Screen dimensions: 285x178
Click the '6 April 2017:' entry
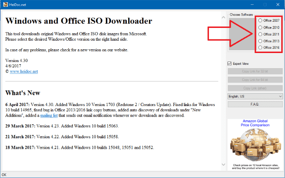pos(17,105)
